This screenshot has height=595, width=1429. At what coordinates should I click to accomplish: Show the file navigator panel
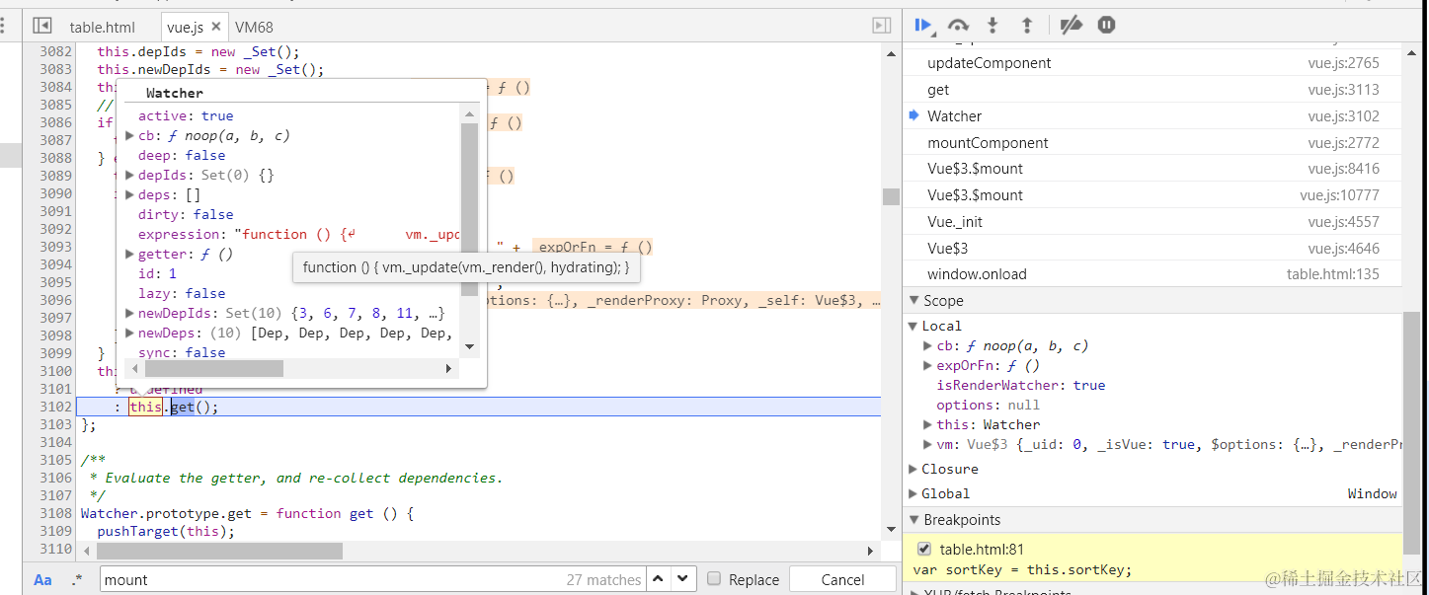pyautogui.click(x=41, y=26)
